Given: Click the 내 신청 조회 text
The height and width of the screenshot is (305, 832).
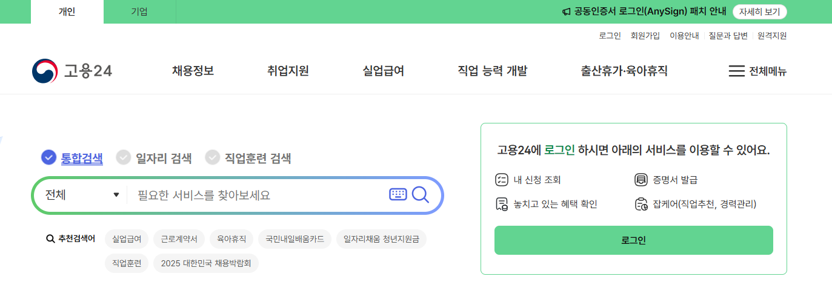Looking at the screenshot, I should (537, 180).
